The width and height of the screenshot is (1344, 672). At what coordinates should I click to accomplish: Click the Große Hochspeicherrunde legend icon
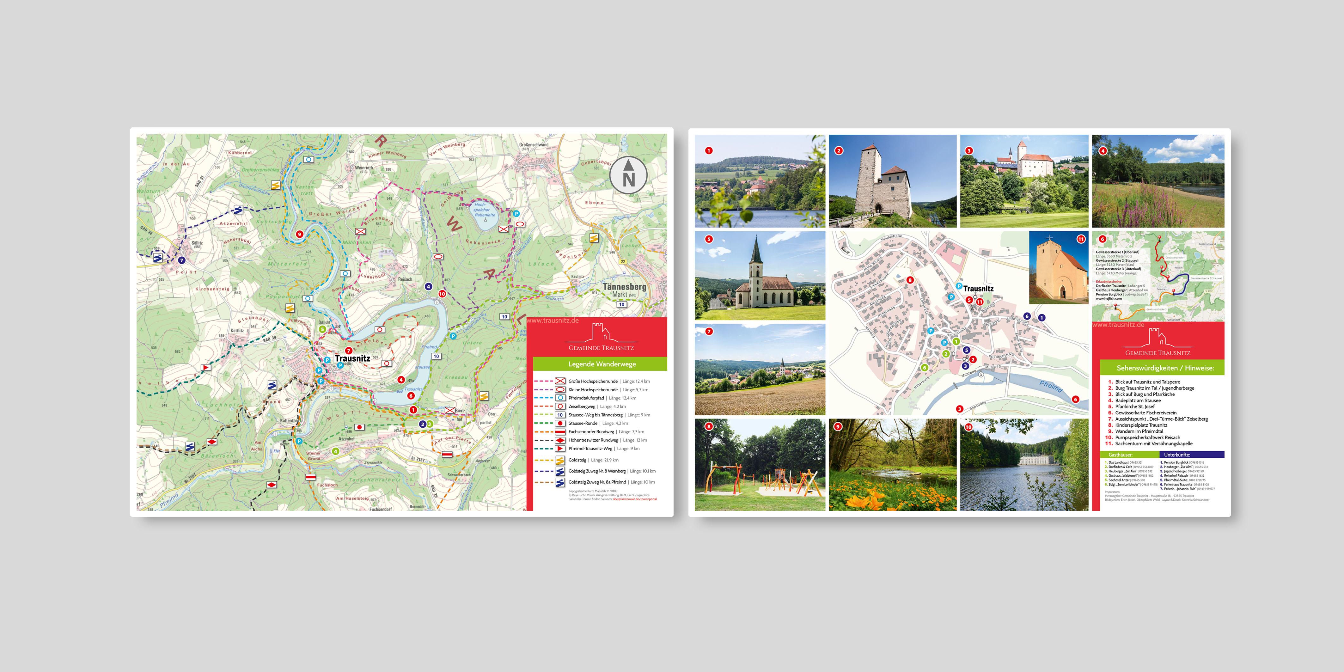[560, 381]
